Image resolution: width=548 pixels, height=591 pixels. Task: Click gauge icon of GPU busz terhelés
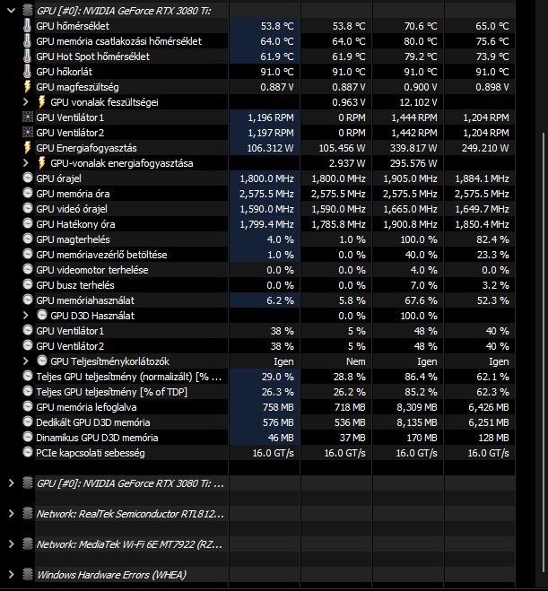tap(28, 284)
